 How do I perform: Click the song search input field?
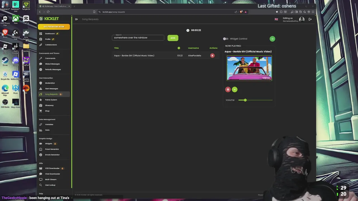point(138,38)
